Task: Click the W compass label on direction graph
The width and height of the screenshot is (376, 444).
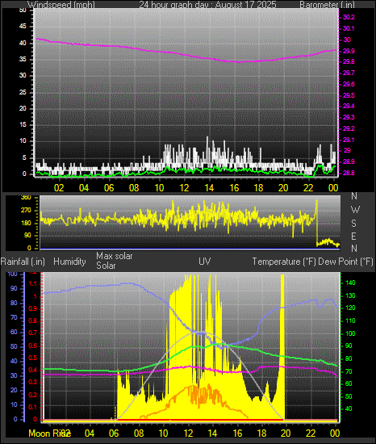Action: click(355, 210)
